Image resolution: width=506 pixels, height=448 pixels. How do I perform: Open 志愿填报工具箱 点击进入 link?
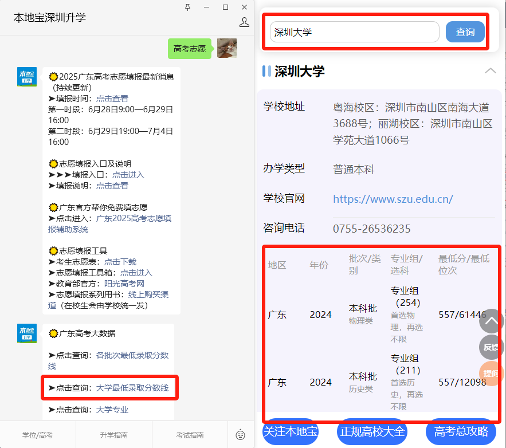(x=136, y=273)
